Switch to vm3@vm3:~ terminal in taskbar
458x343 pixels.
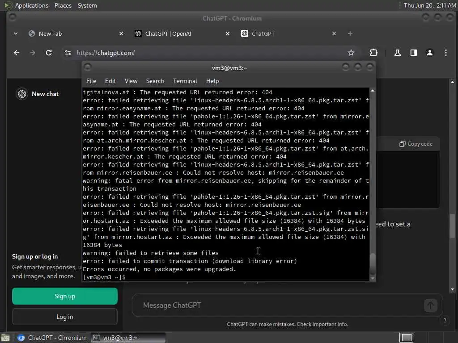tap(128, 338)
